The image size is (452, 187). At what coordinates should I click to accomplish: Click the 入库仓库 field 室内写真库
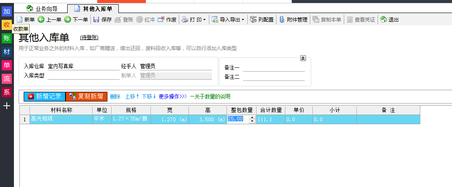[84, 67]
